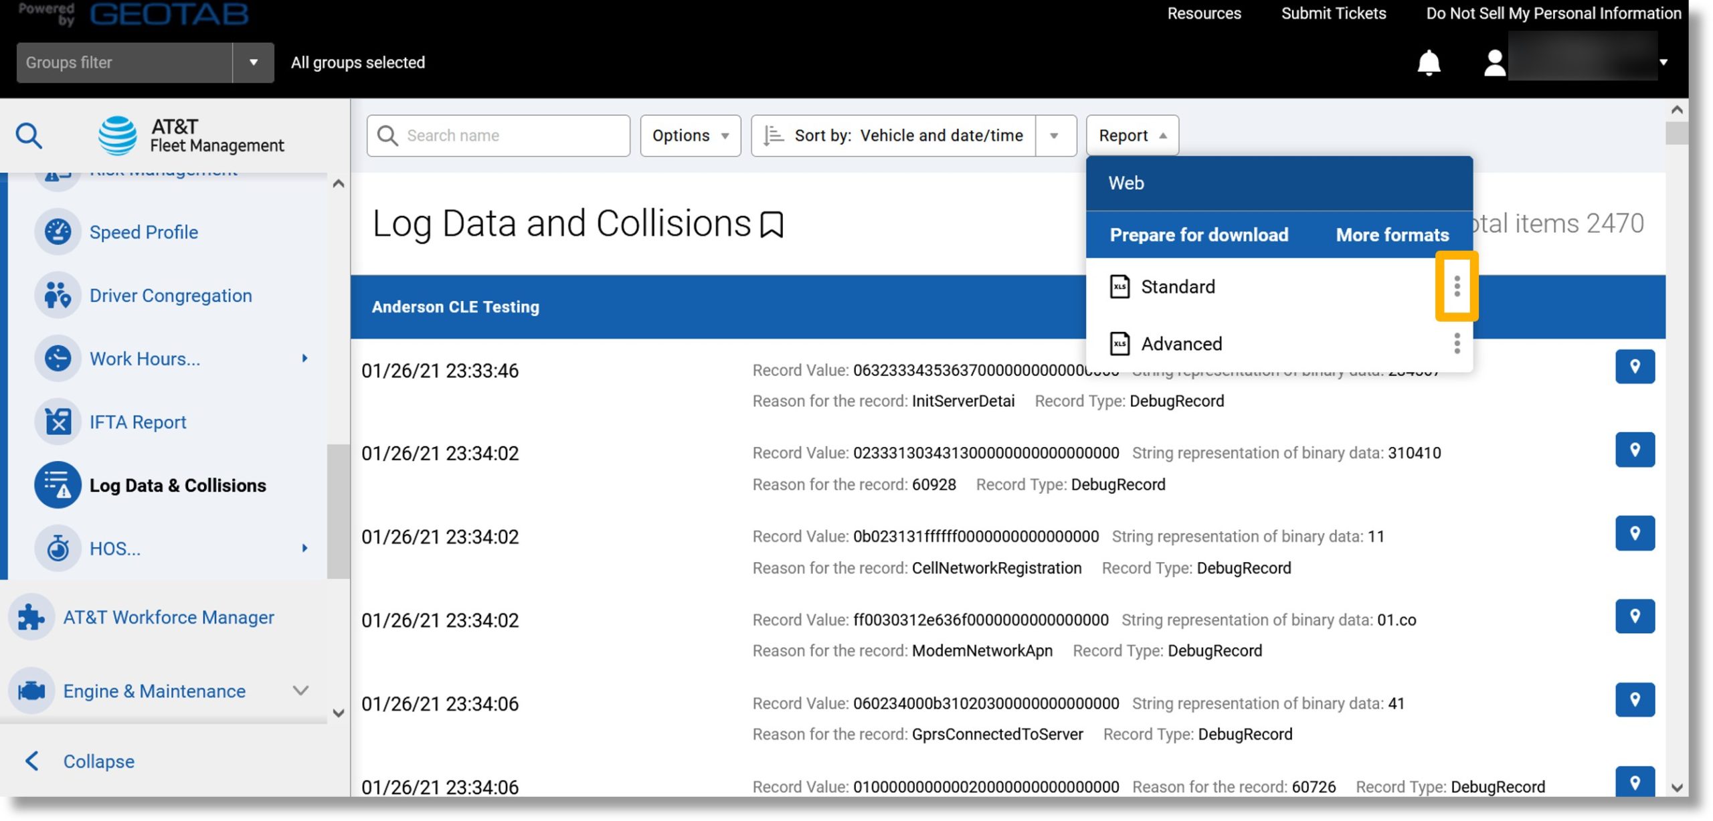Click the Advanced XLS file icon
1713x821 pixels.
point(1119,343)
